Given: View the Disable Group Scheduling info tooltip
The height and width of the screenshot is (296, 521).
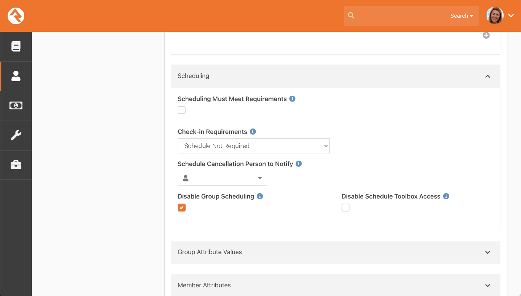Looking at the screenshot, I should (x=260, y=196).
